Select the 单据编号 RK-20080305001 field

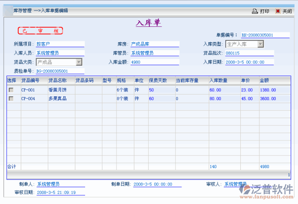point(264,35)
